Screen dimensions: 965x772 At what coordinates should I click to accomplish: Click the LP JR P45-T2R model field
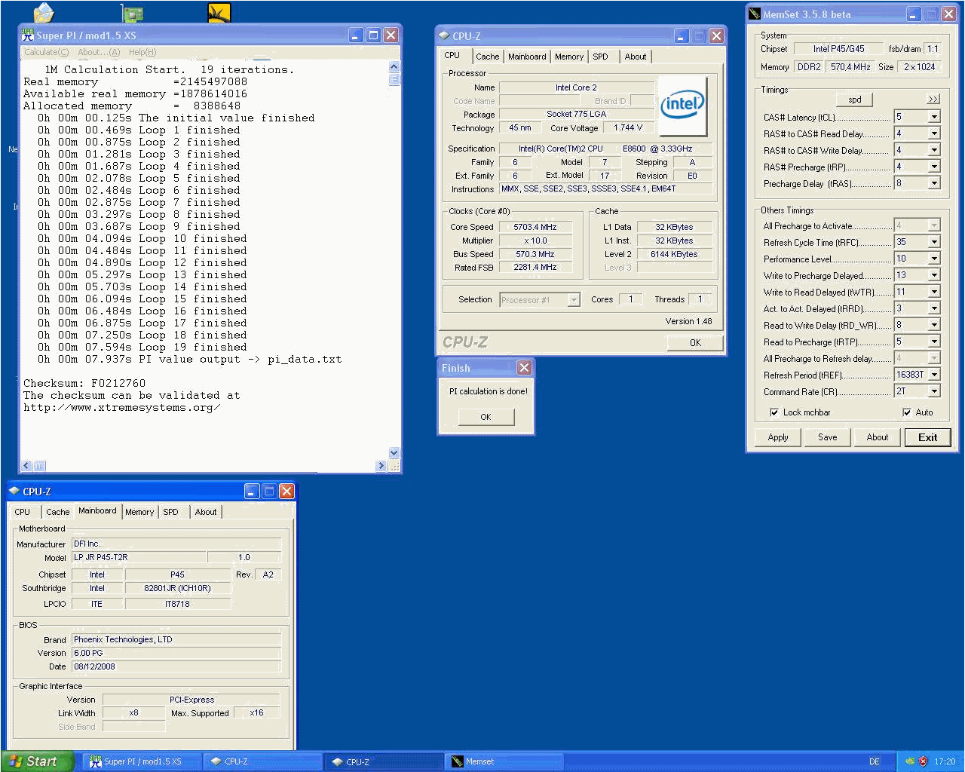coord(139,557)
